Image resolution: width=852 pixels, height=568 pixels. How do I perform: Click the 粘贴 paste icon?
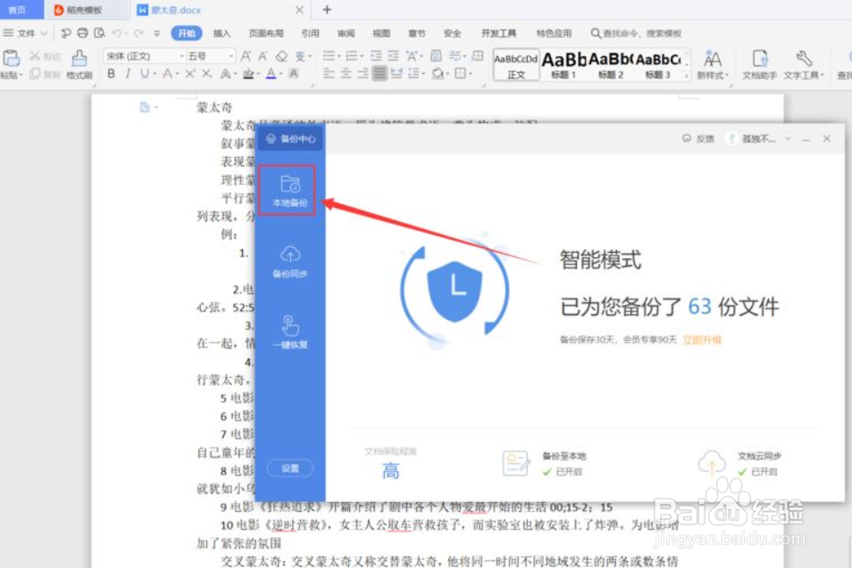click(11, 58)
